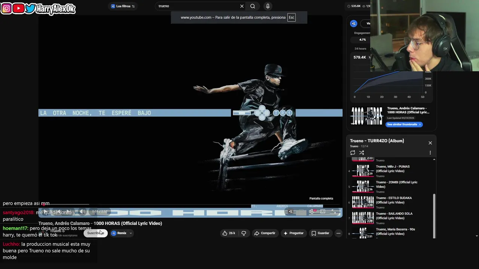Click the Instagram icon in the stream overlay
Viewport: 479px width, 269px height.
point(6,8)
